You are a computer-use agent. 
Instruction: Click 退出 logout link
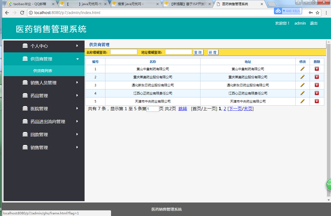coord(313,23)
